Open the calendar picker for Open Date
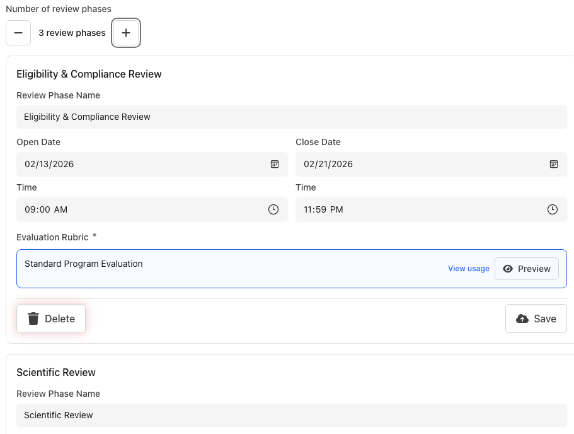Image resolution: width=574 pixels, height=434 pixels. click(274, 164)
